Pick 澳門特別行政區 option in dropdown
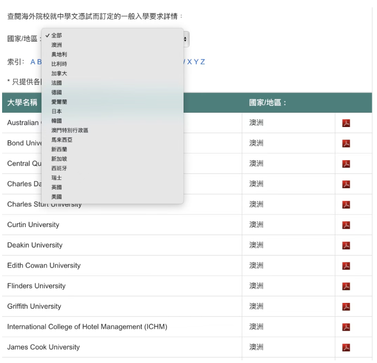 [69, 130]
